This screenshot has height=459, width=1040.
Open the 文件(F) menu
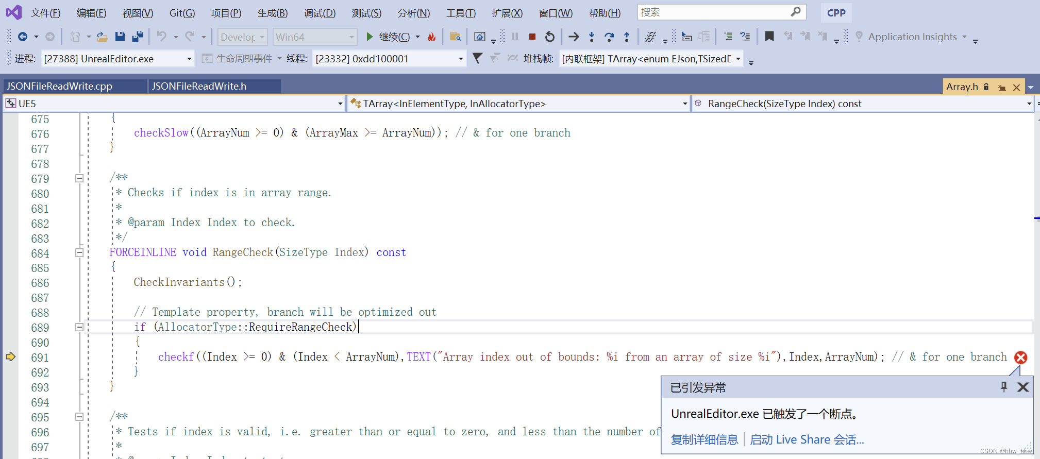(45, 13)
